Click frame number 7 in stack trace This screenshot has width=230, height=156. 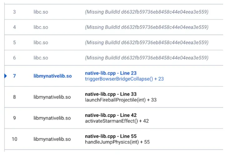(14, 76)
